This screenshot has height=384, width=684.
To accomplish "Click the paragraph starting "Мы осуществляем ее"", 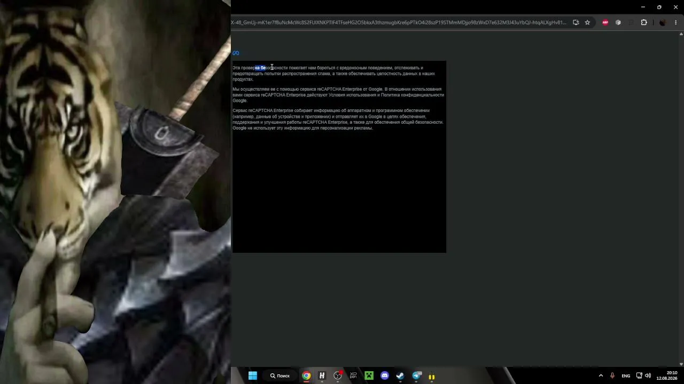I will tap(338, 95).
